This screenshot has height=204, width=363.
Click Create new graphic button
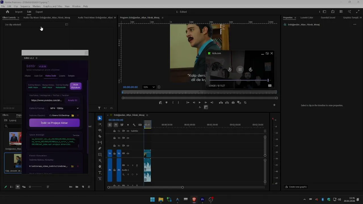click(296, 187)
